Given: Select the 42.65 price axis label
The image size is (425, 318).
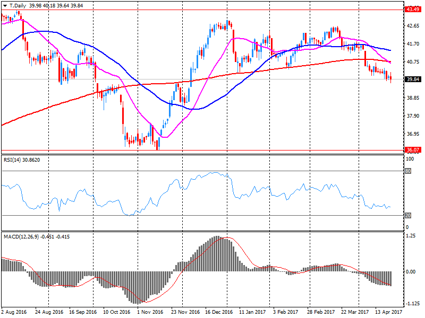Looking at the screenshot, I should (x=413, y=25).
